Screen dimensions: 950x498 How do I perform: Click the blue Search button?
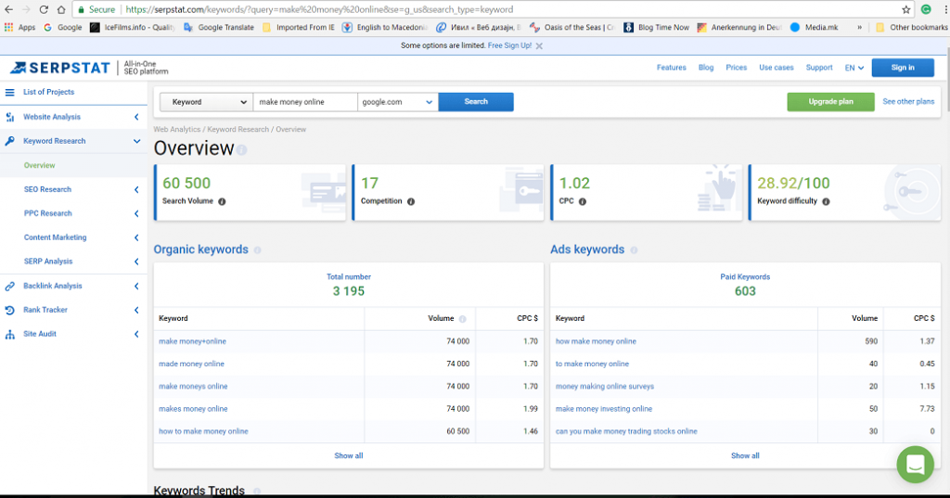click(476, 102)
